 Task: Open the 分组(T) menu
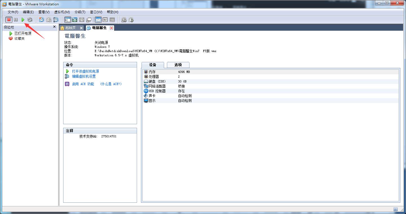[x=80, y=12]
